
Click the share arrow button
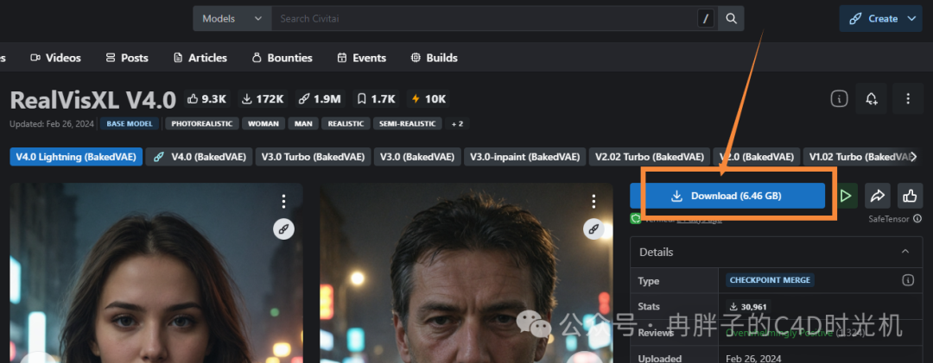pos(878,196)
